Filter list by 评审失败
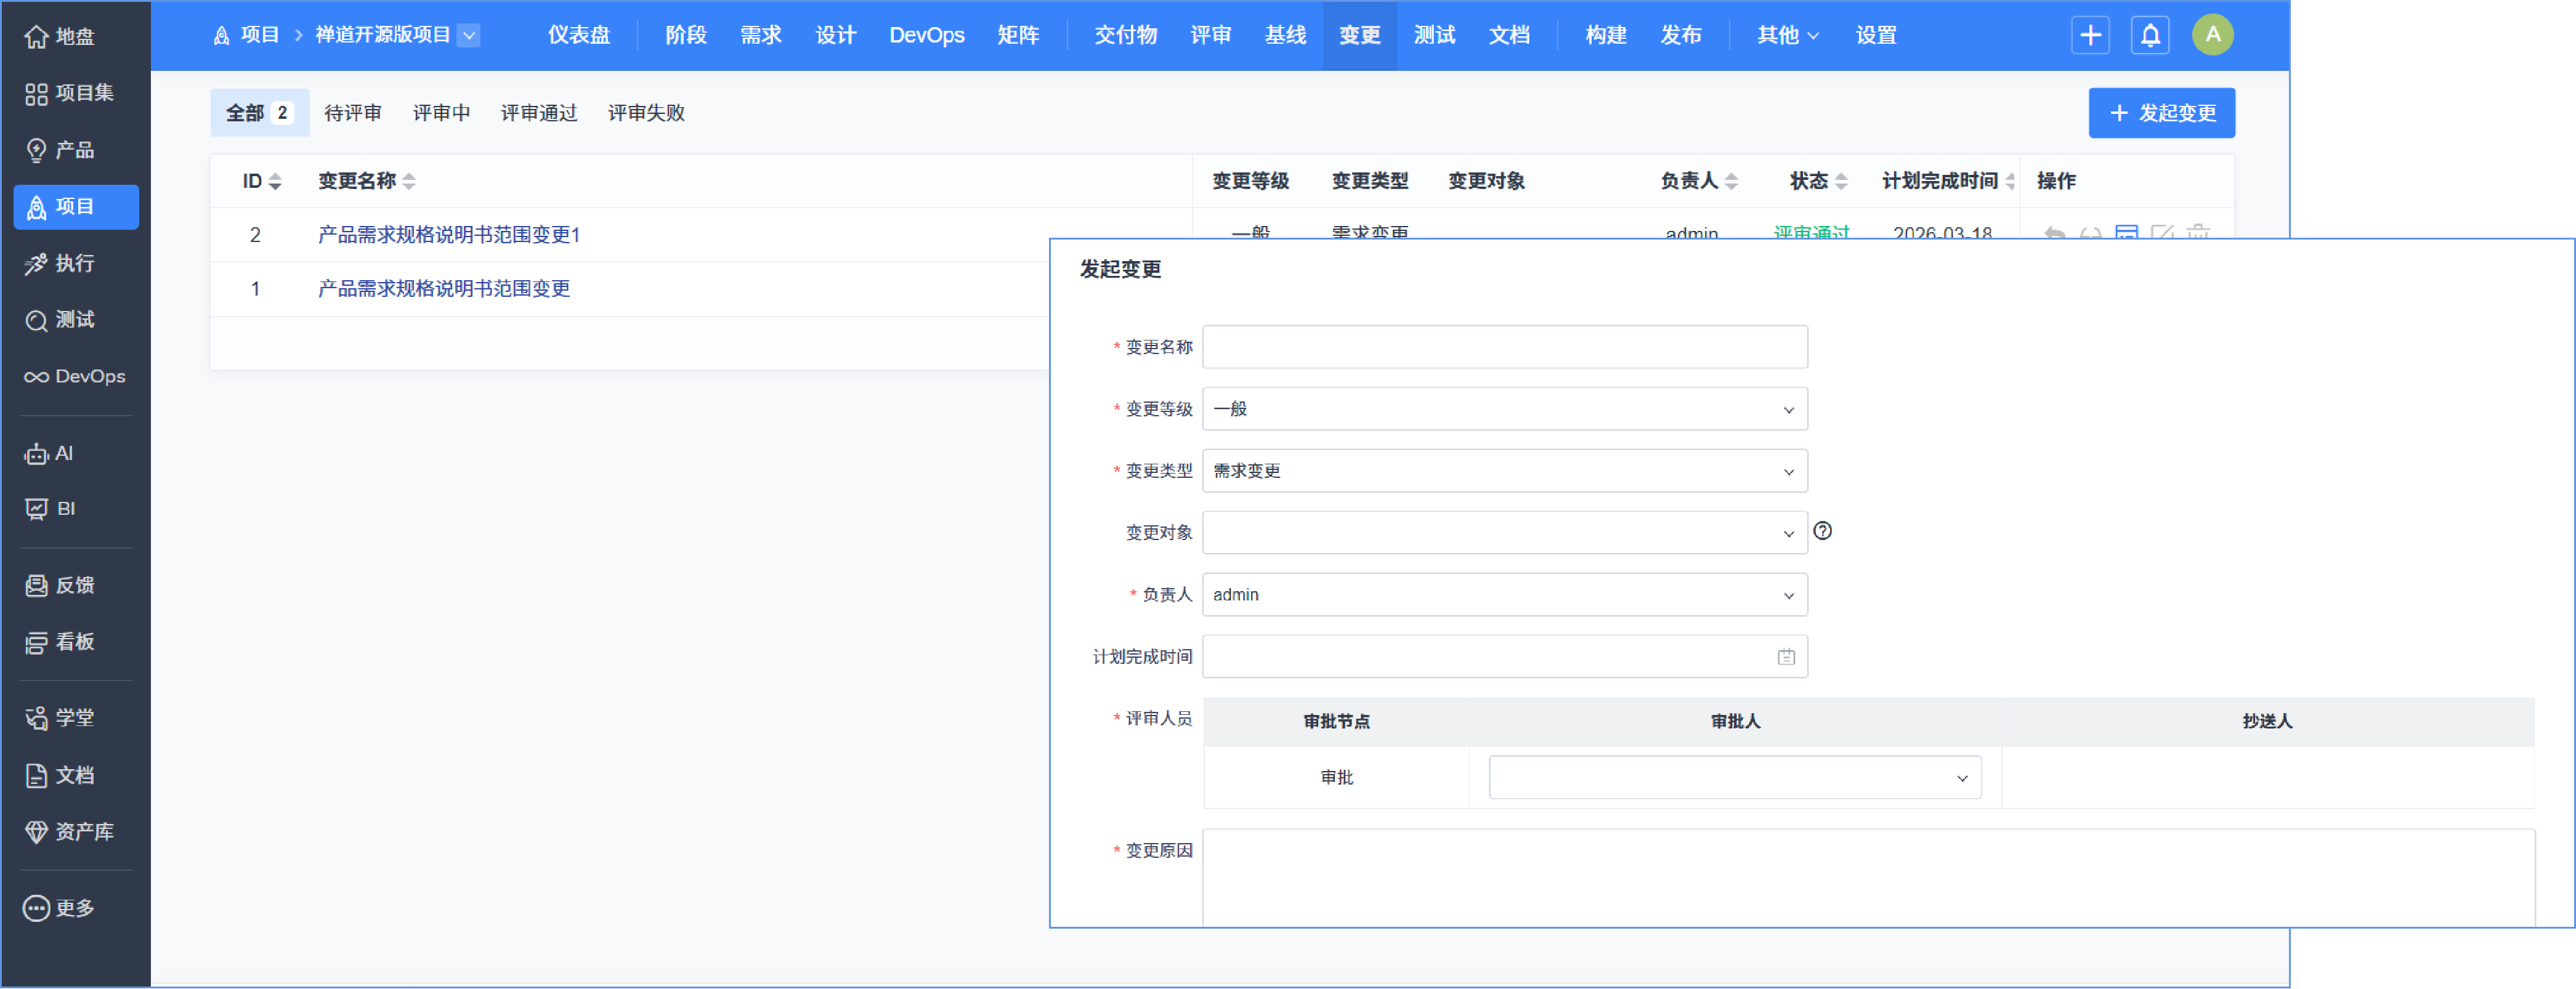The image size is (2576, 989). pos(646,113)
